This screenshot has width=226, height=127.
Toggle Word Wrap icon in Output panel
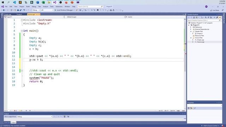68,117
